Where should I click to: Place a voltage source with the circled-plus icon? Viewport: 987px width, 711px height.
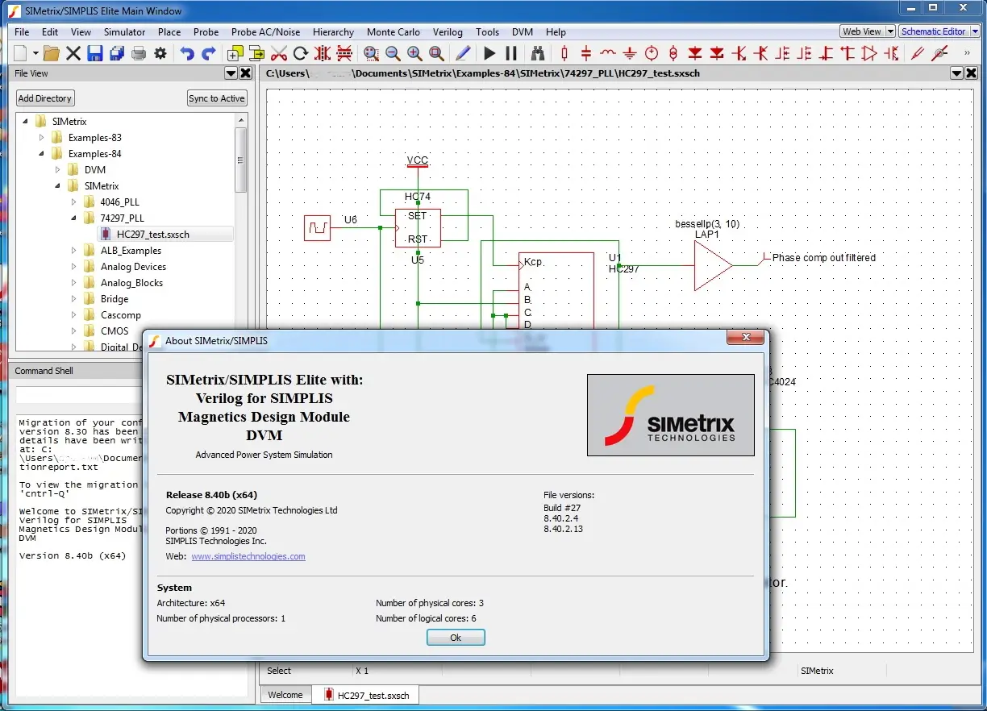click(652, 53)
